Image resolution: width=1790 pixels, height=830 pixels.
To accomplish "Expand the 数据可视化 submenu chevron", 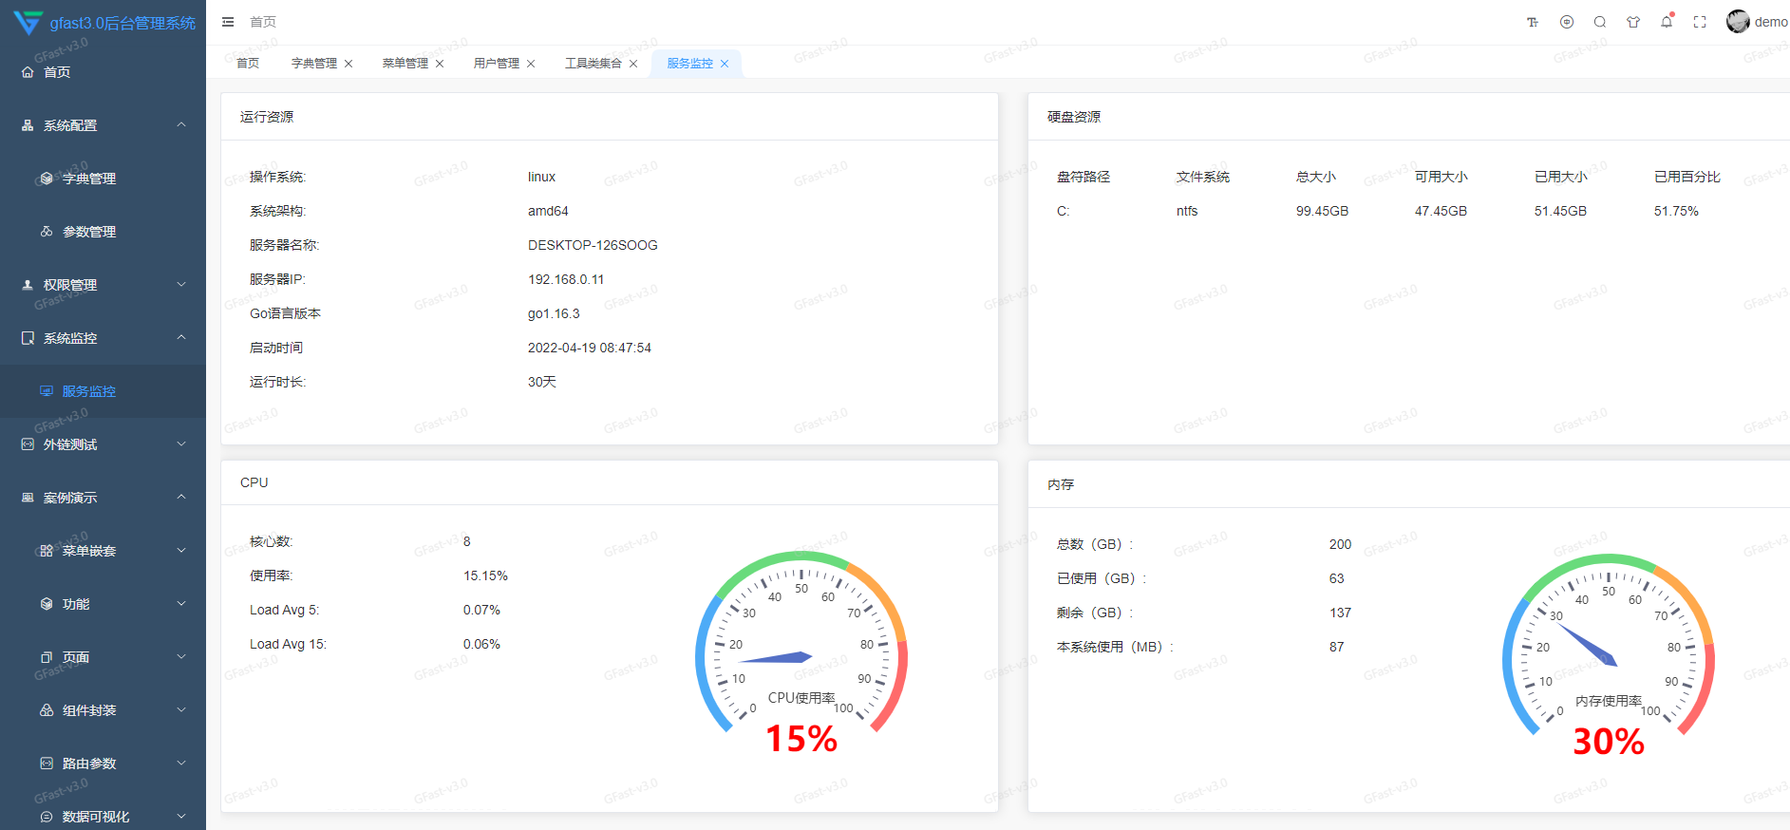I will click(x=181, y=816).
